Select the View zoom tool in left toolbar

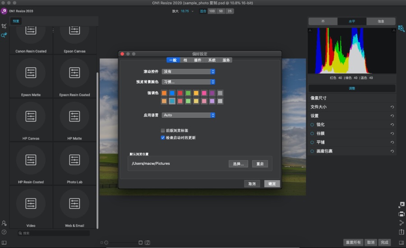point(4,35)
